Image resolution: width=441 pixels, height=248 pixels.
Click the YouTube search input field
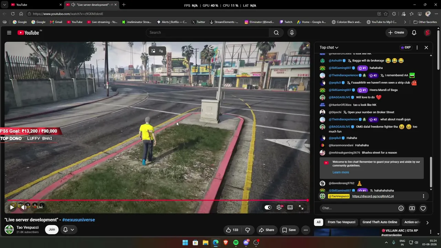click(207, 32)
